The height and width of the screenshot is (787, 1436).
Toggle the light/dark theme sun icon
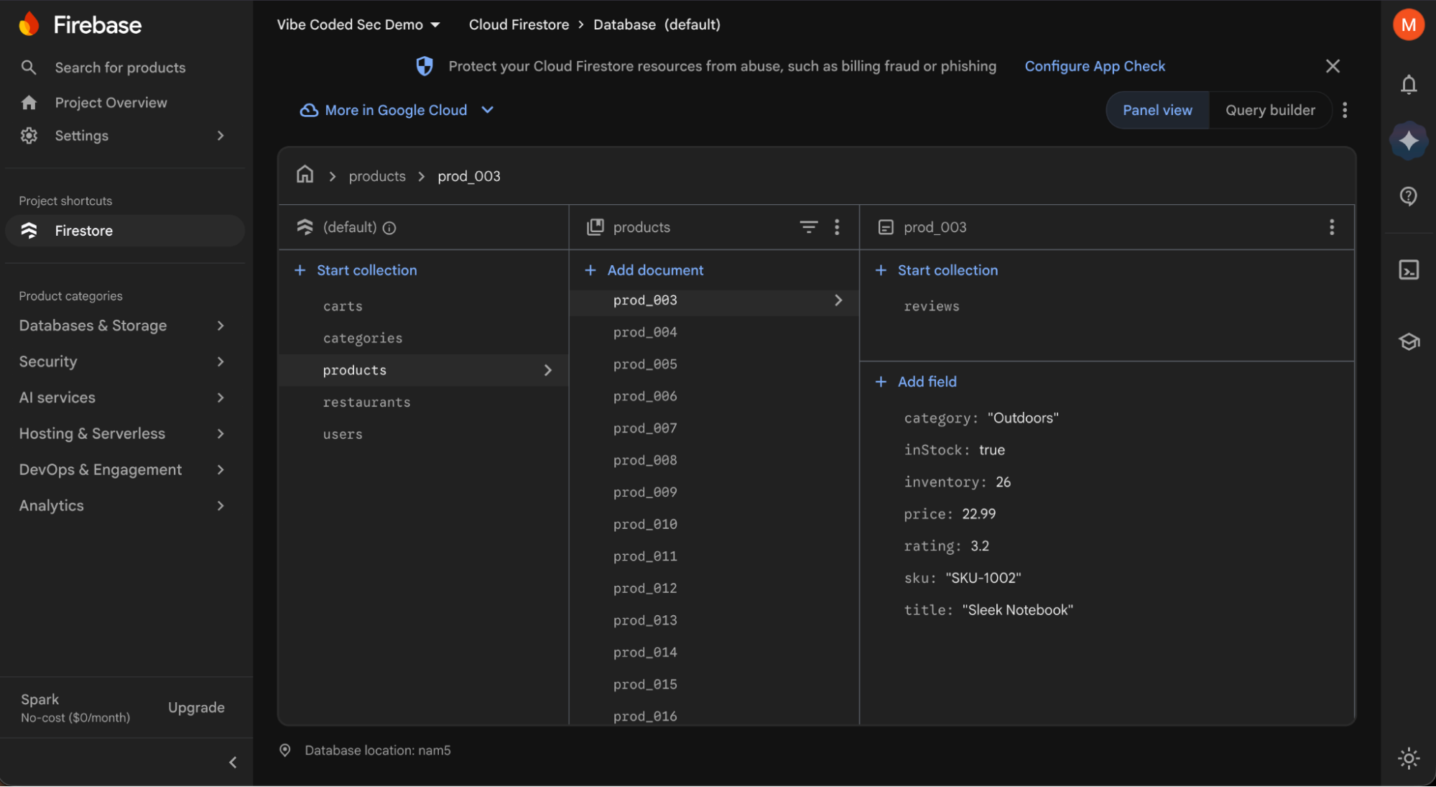pos(1409,758)
